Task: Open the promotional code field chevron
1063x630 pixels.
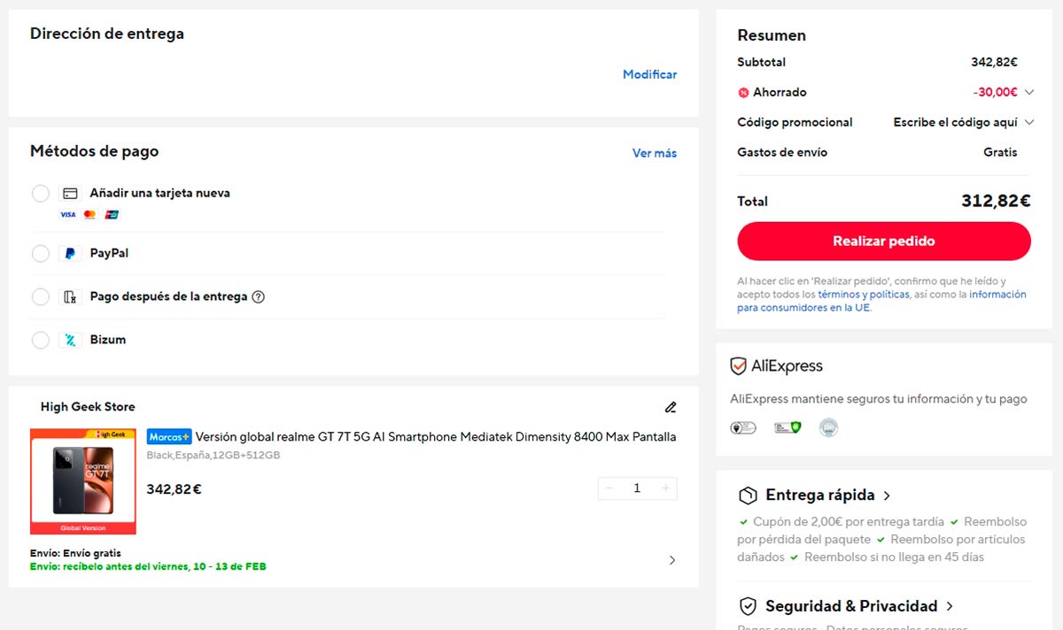Action: (1028, 122)
